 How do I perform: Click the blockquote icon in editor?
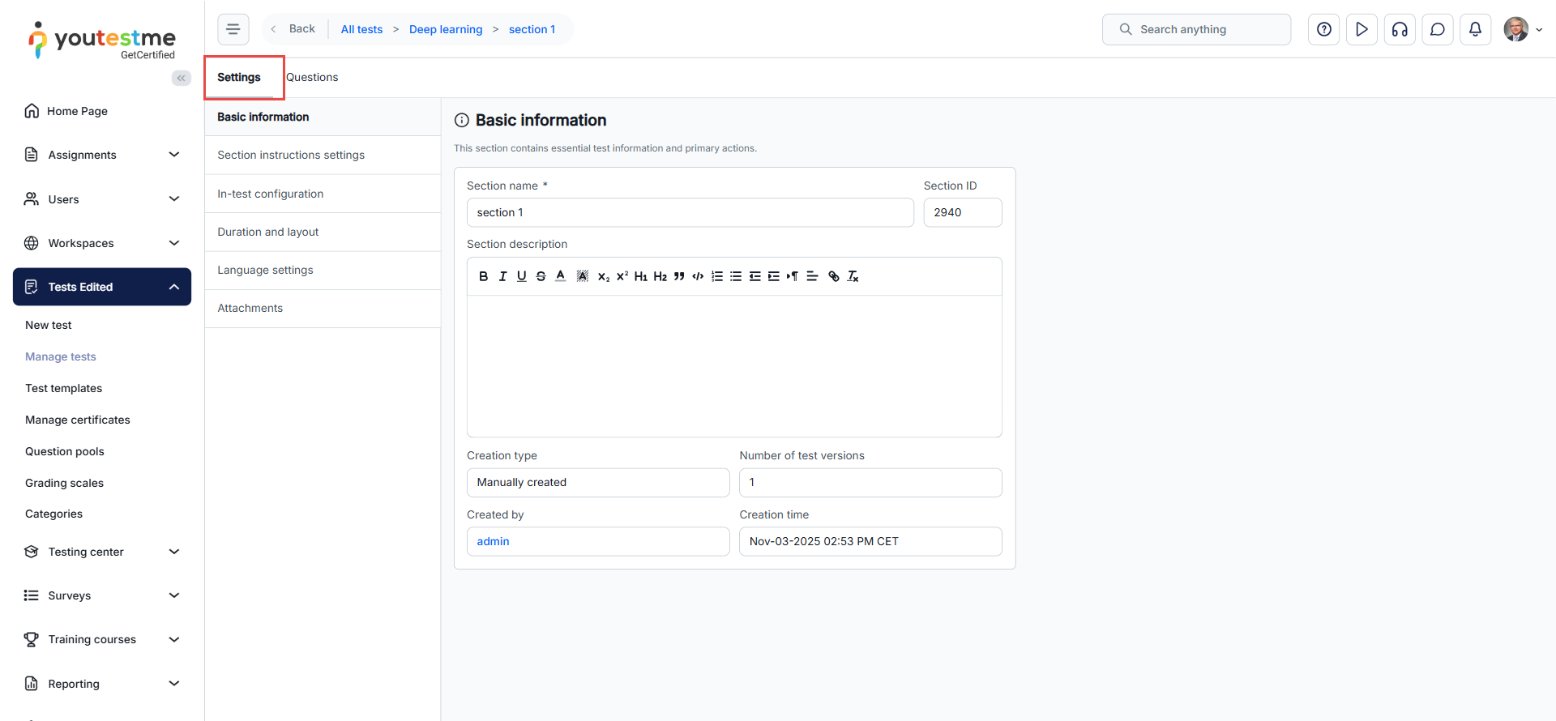(x=679, y=276)
